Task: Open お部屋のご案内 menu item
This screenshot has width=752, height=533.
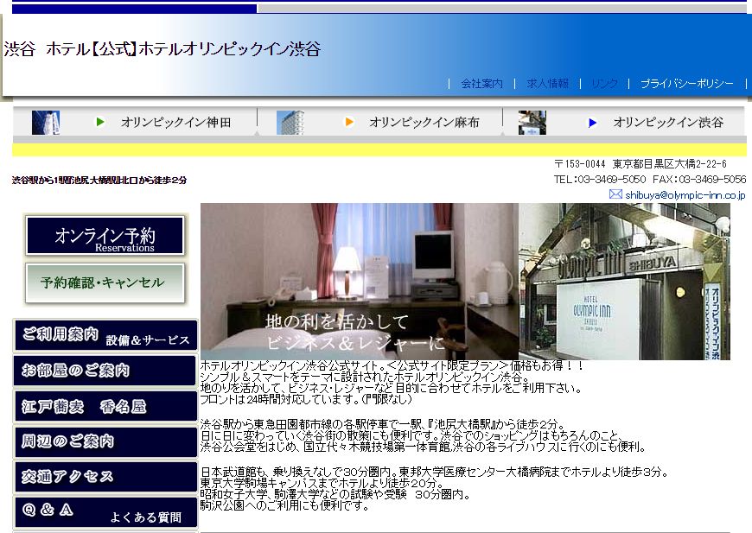Action: 105,371
